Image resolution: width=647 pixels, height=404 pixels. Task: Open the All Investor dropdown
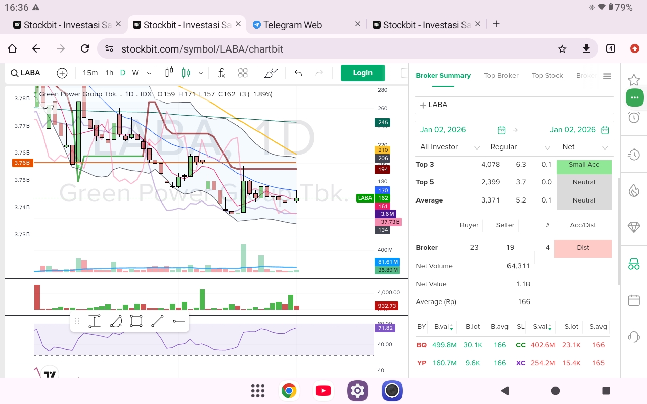[450, 147]
